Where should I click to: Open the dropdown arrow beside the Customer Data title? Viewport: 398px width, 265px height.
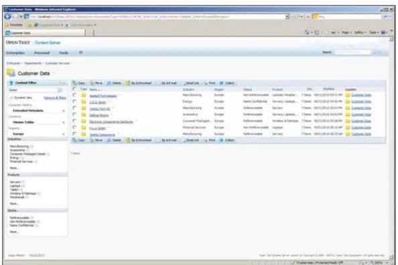click(x=54, y=74)
